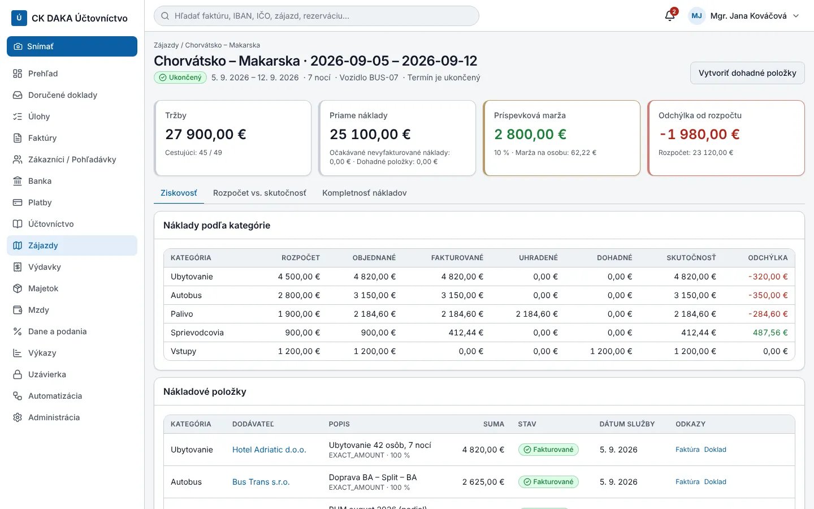The width and height of the screenshot is (814, 509).
Task: Switch to the Ziskovosť tab
Action: 179,193
